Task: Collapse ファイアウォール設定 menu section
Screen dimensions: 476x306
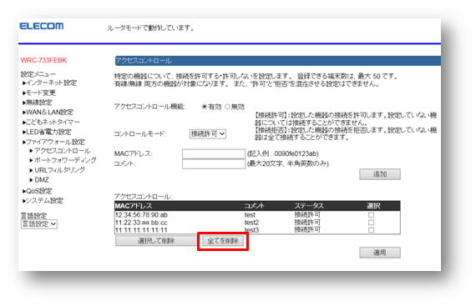Action: pyautogui.click(x=53, y=142)
